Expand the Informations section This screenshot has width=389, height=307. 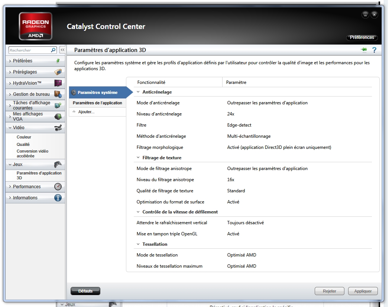10,198
